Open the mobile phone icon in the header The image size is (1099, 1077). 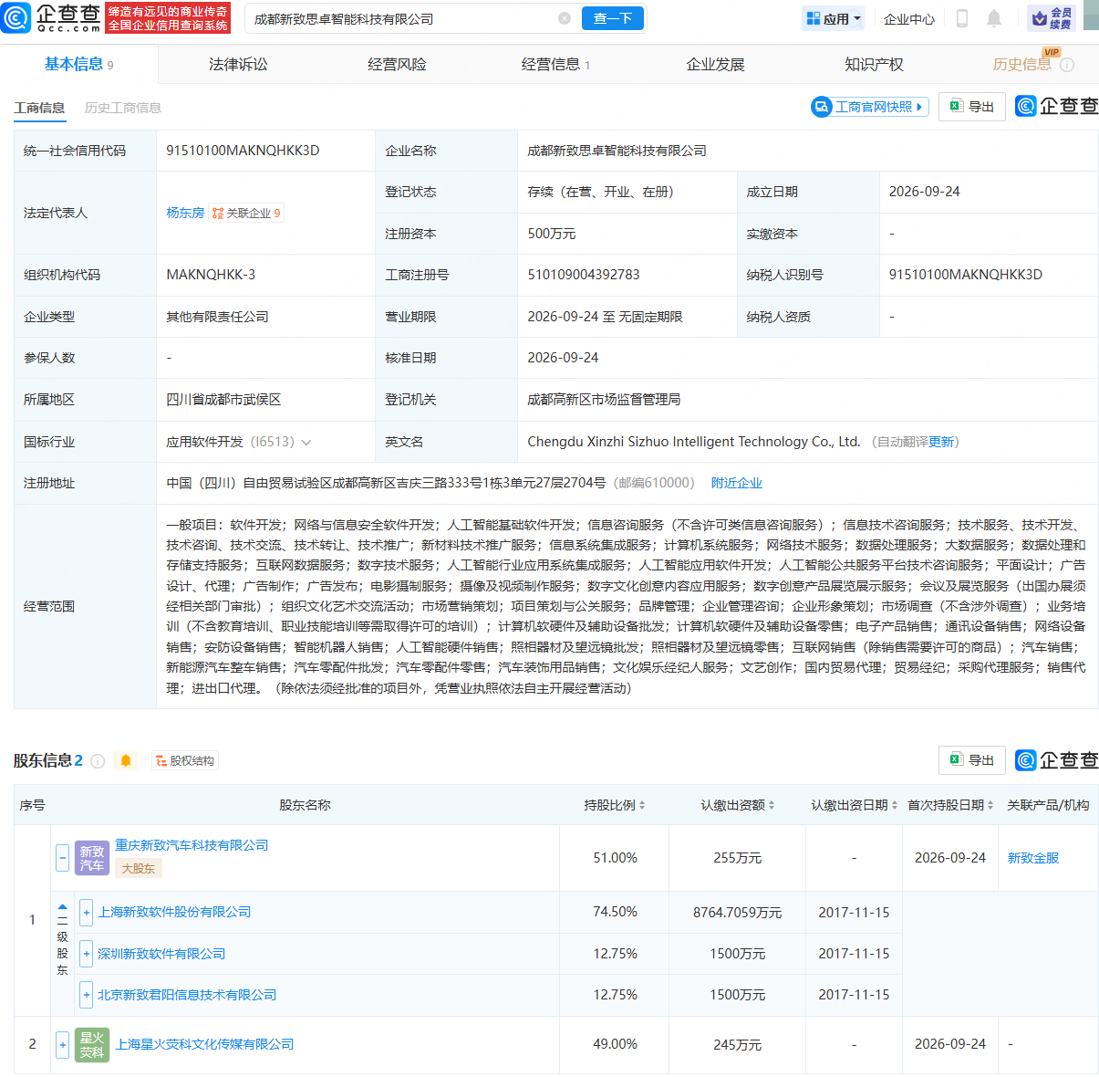[x=961, y=18]
